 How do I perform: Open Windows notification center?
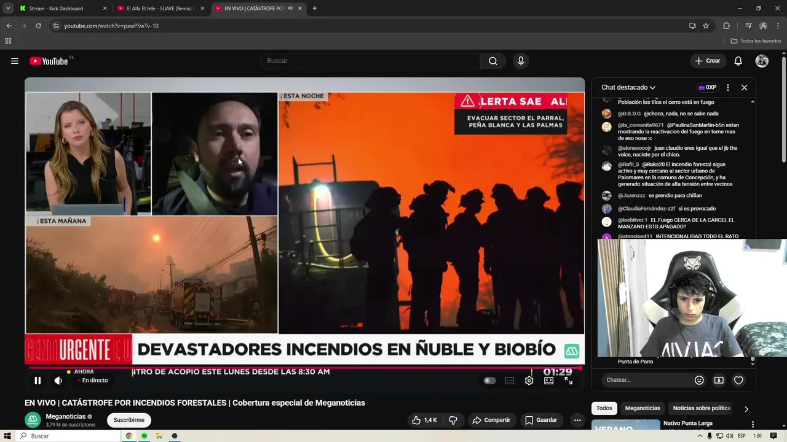point(773,436)
